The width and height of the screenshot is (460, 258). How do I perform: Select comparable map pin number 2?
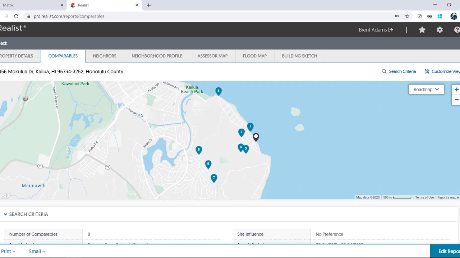pyautogui.click(x=241, y=133)
